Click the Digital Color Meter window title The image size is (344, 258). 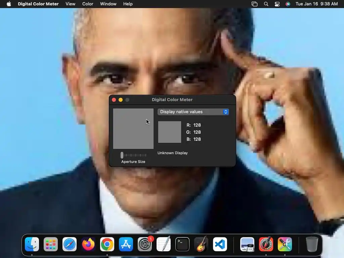click(172, 99)
